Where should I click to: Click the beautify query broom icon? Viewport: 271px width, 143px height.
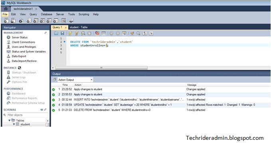click(132, 33)
